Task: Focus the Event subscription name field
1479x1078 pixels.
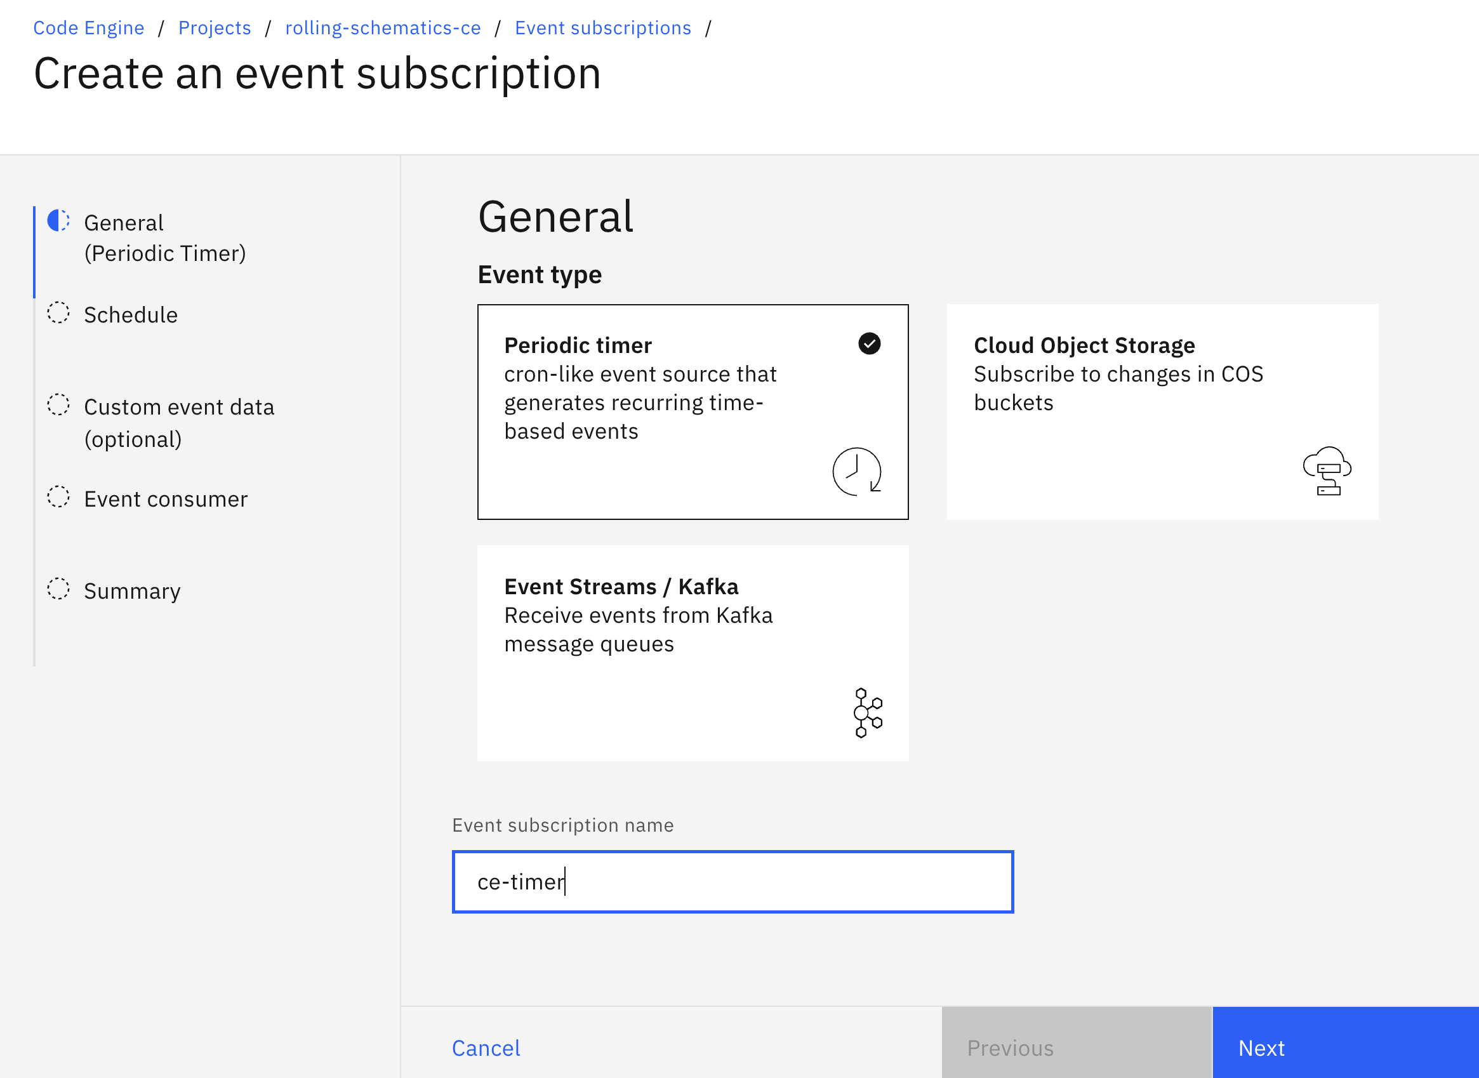Action: (733, 882)
